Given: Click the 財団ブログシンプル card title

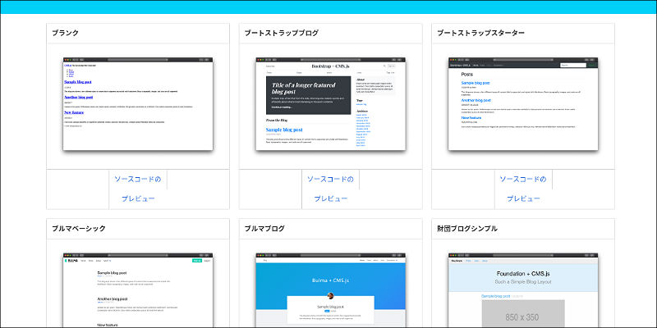Looking at the screenshot, I should [x=467, y=229].
